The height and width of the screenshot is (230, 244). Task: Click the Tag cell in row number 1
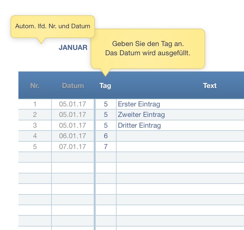(x=106, y=104)
